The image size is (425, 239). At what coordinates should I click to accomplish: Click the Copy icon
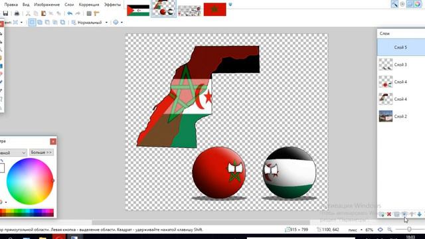tap(36, 13)
